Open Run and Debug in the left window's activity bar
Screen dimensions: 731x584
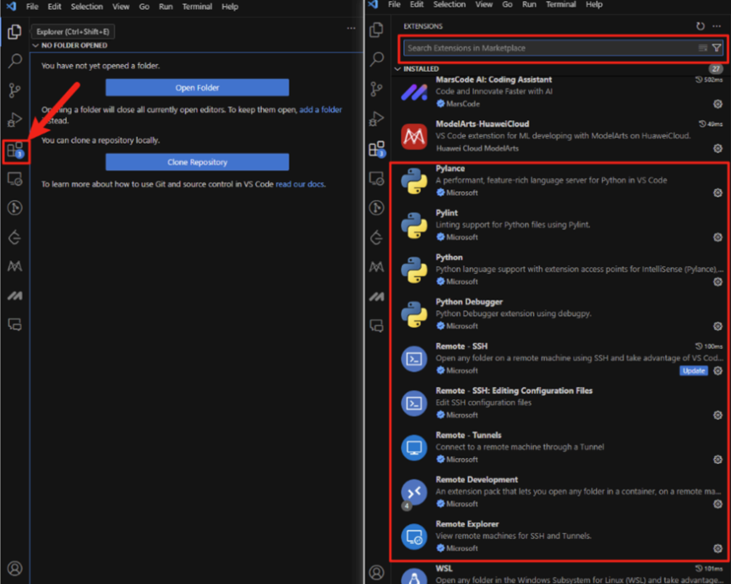coord(14,120)
